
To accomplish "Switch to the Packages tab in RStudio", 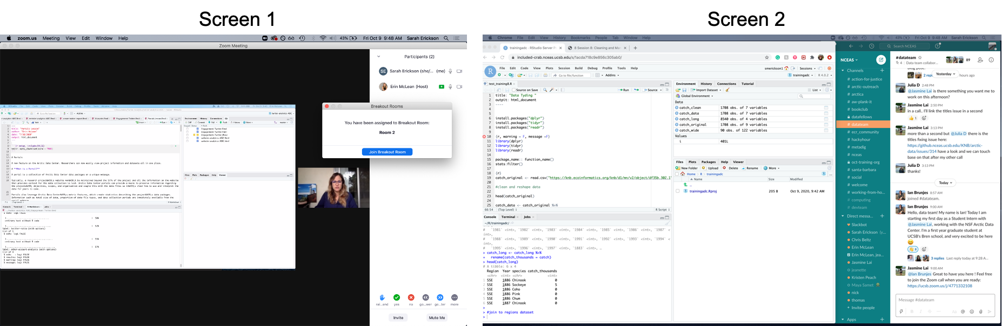I will click(709, 162).
